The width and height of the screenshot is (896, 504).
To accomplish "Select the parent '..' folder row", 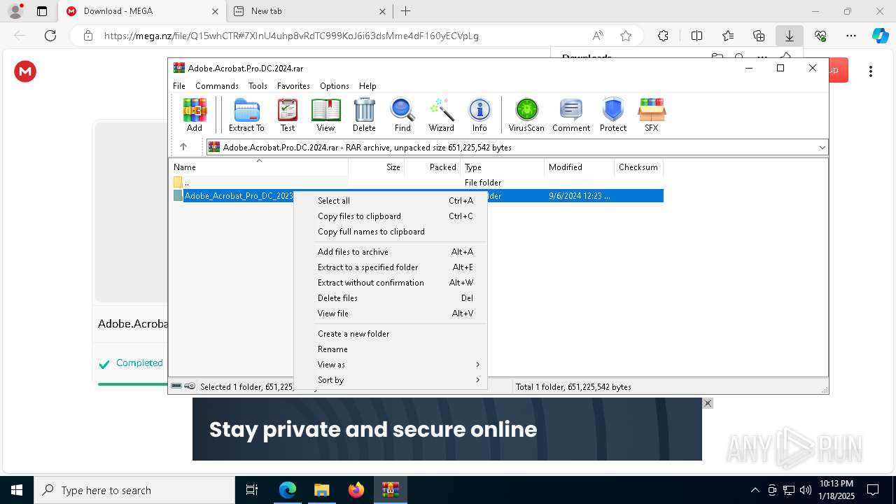I will [416, 182].
